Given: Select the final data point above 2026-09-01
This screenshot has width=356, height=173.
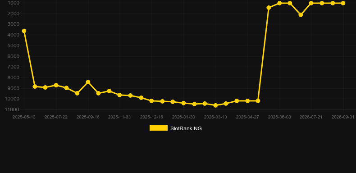Looking at the screenshot, I should click(x=343, y=3).
